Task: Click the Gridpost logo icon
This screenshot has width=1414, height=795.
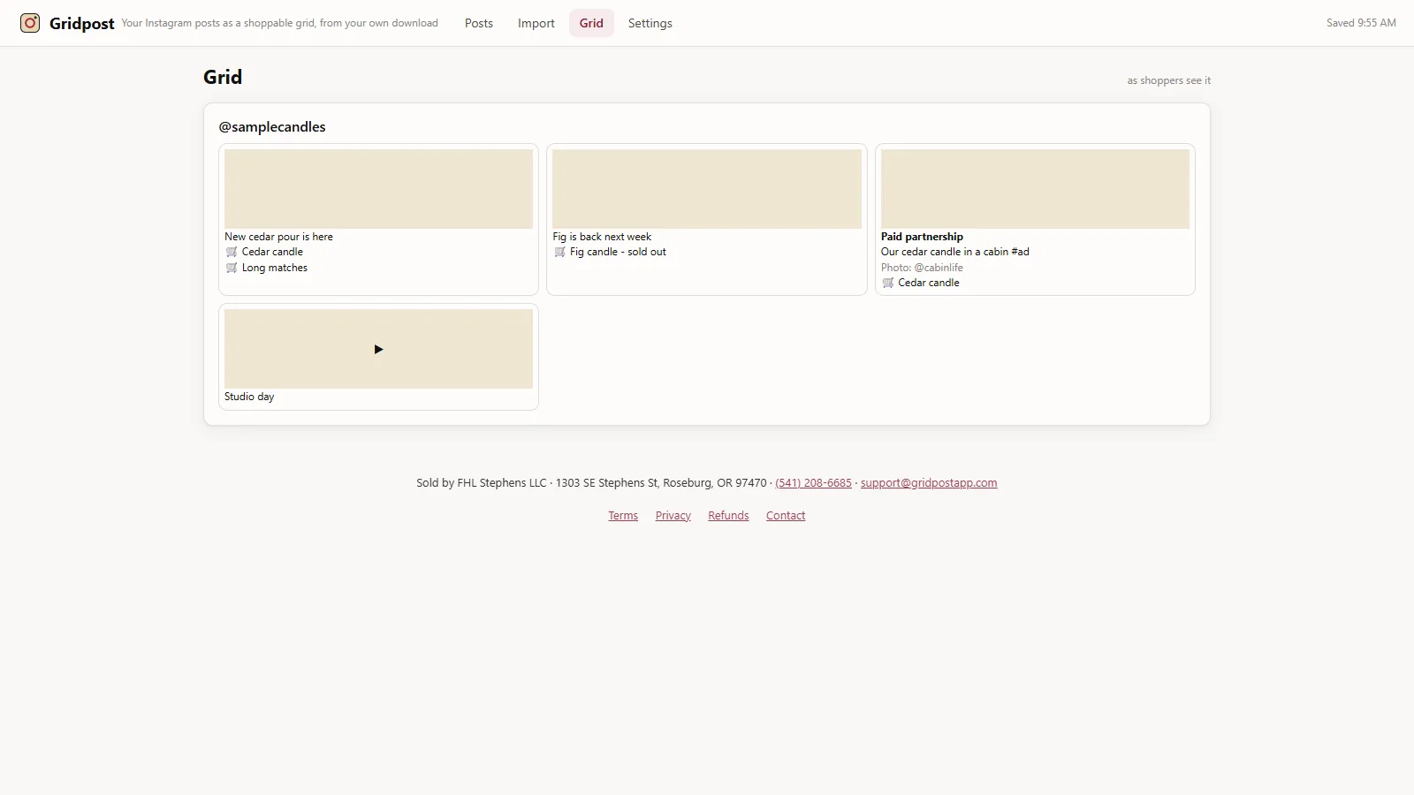Action: coord(30,23)
